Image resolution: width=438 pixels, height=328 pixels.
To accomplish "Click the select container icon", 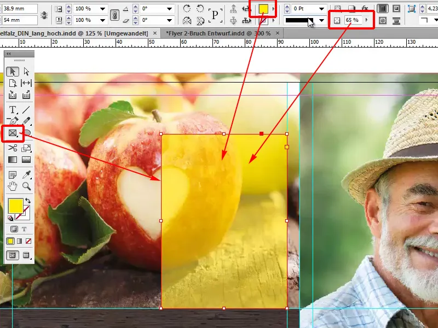I will click(233, 9).
